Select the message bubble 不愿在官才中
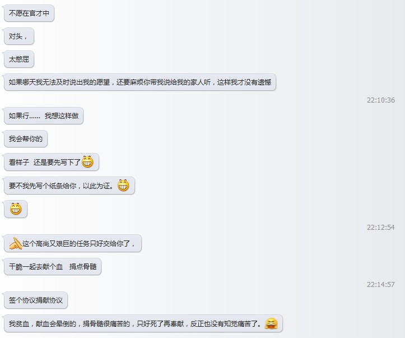 29,13
